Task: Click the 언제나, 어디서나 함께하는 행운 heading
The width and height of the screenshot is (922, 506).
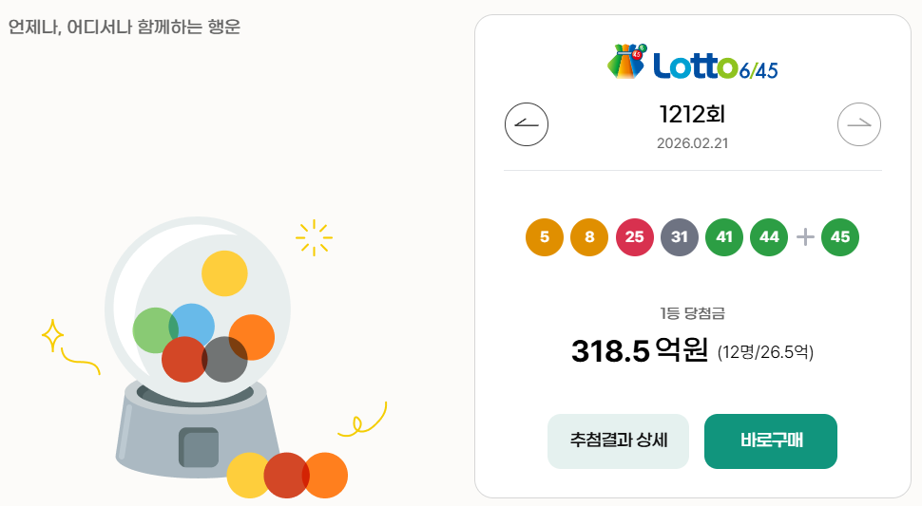Action: (125, 27)
